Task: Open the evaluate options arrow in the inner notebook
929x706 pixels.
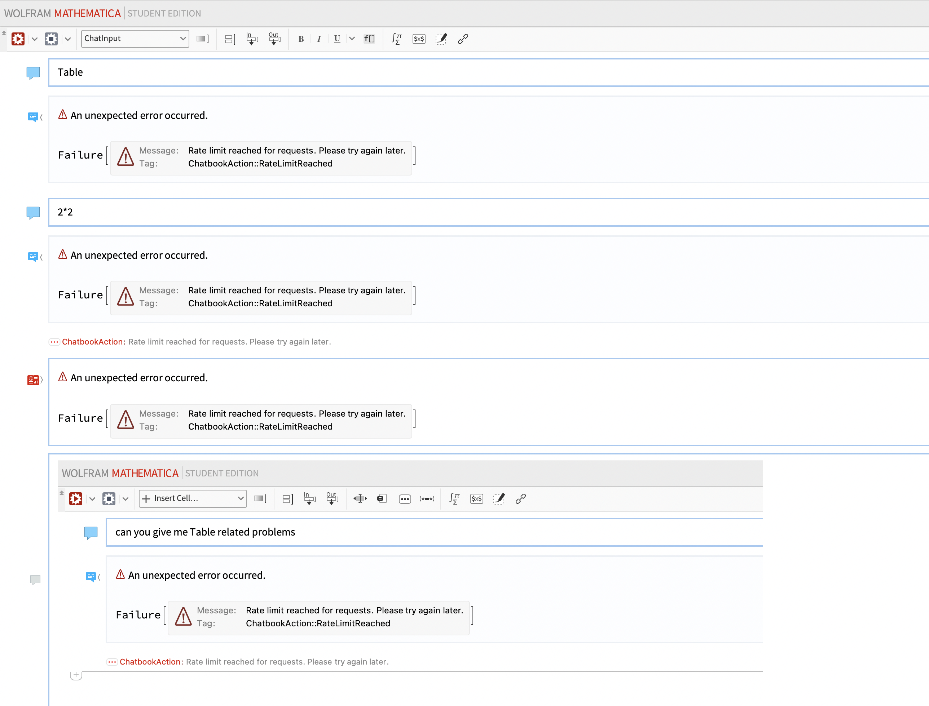Action: click(92, 499)
